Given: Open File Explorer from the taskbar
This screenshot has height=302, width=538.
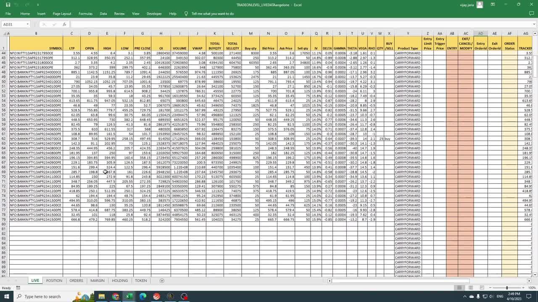Looking at the screenshot, I should pyautogui.click(x=102, y=297).
